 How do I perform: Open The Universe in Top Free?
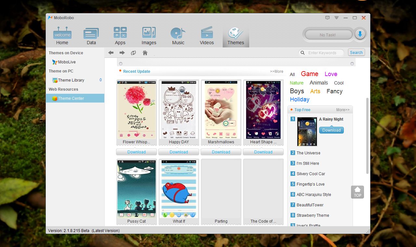(x=308, y=153)
